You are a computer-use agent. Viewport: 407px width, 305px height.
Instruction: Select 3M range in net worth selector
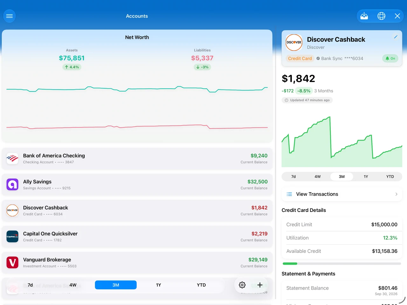[116, 285]
